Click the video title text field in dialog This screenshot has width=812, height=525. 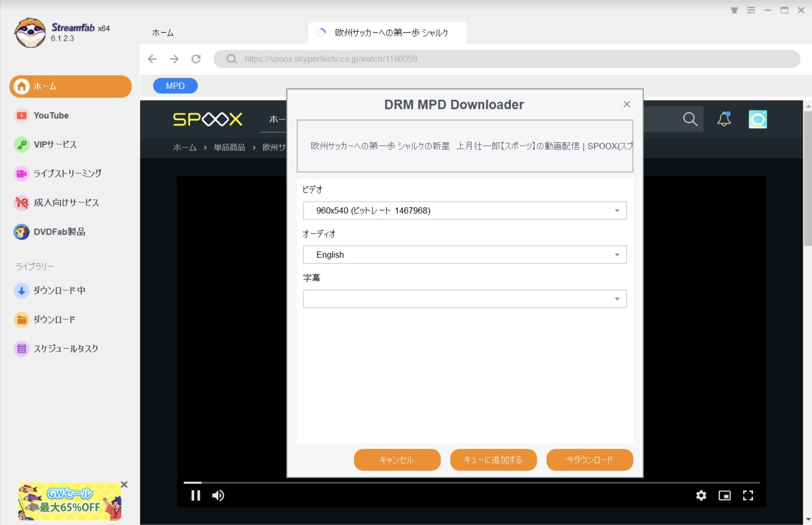tap(465, 146)
